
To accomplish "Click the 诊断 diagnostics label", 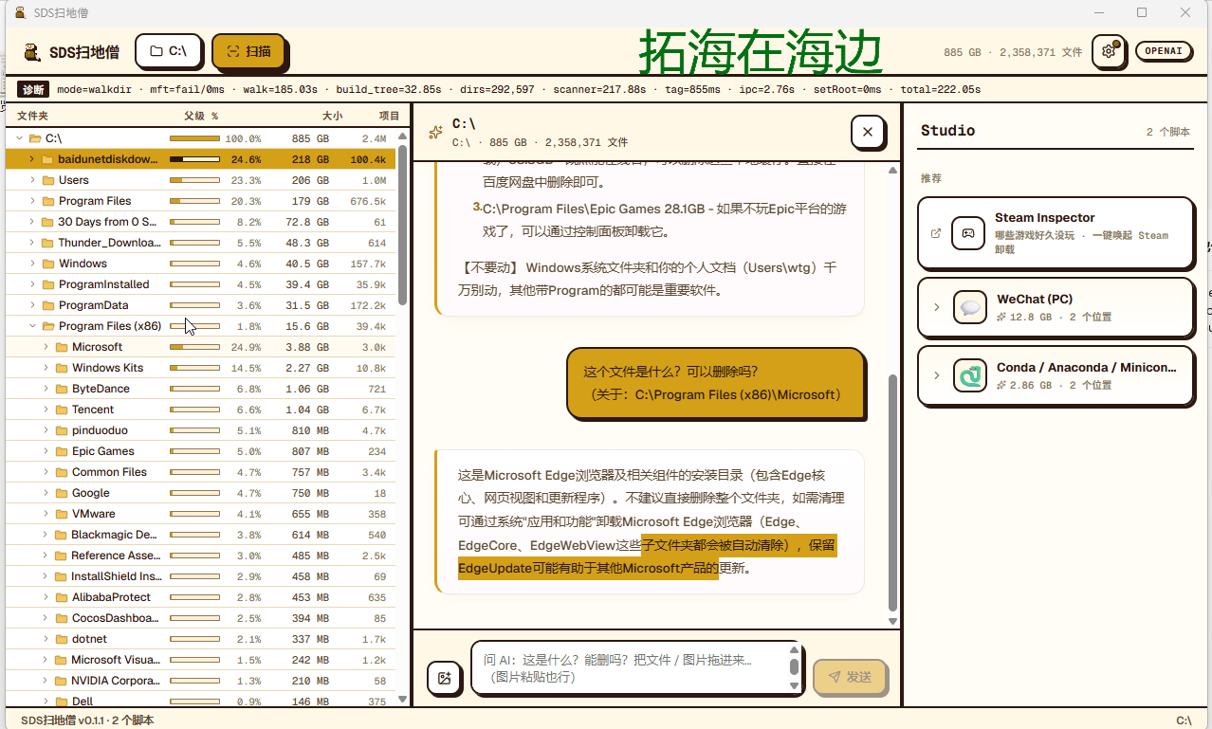I will [33, 90].
